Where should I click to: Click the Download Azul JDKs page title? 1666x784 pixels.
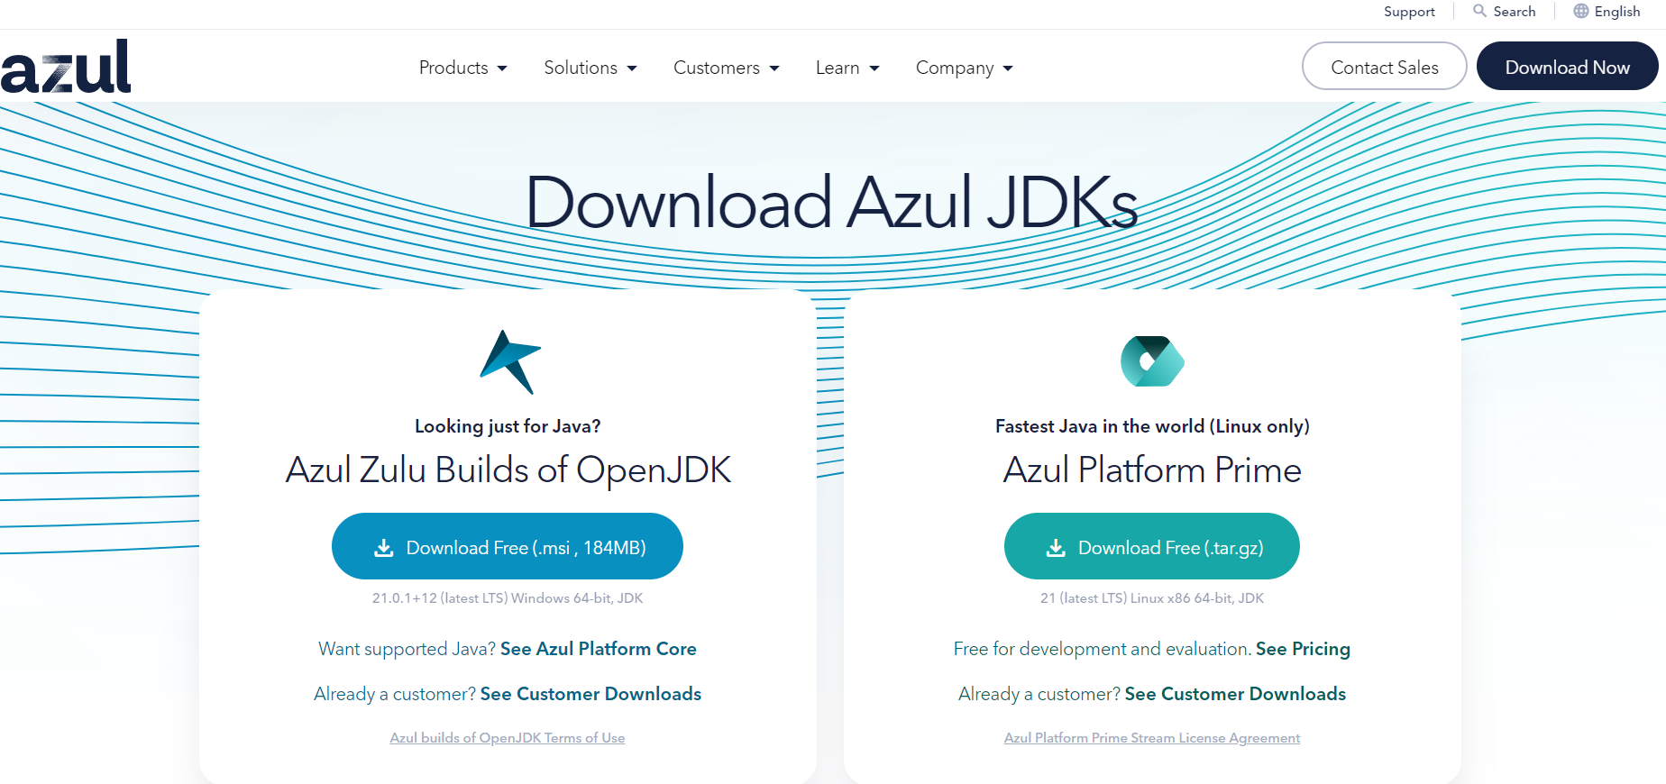coord(831,203)
